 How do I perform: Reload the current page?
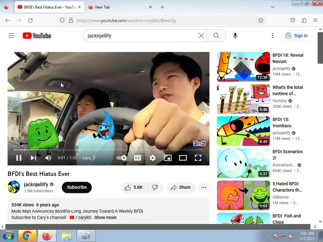(x=30, y=20)
